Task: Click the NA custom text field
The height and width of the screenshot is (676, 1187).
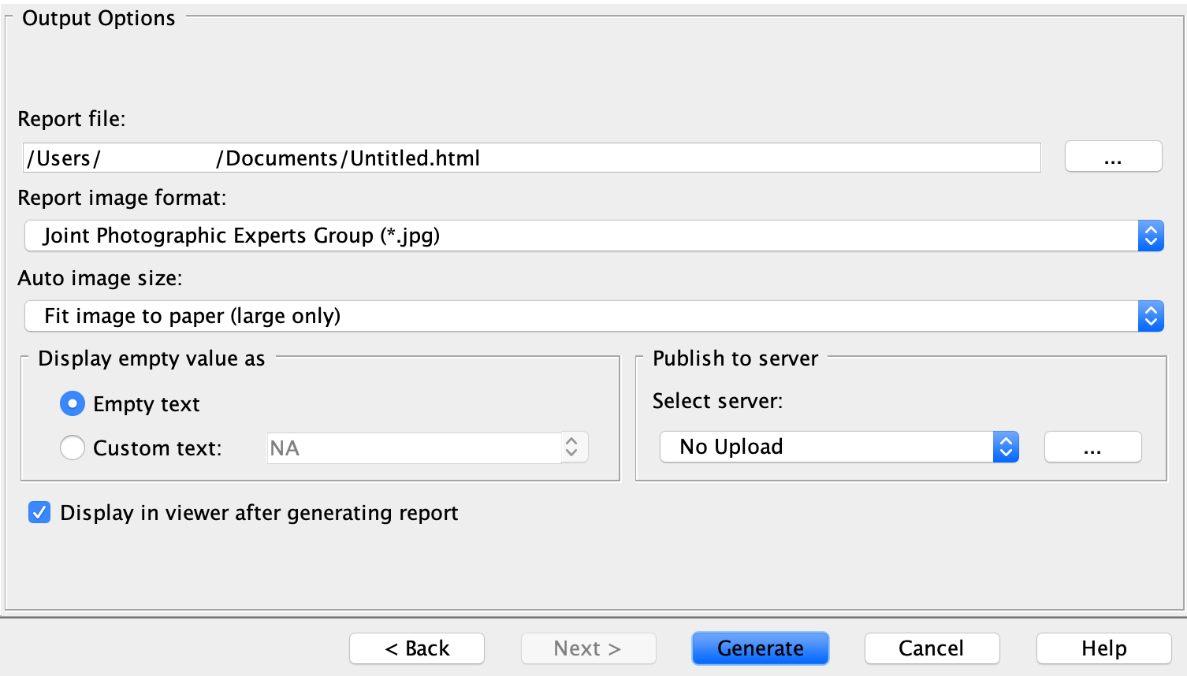Action: click(414, 448)
